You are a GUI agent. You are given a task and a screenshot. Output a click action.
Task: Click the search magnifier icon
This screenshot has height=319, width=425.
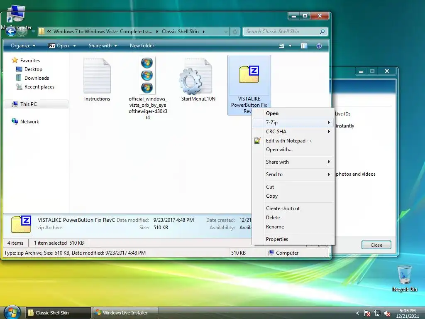point(322,32)
